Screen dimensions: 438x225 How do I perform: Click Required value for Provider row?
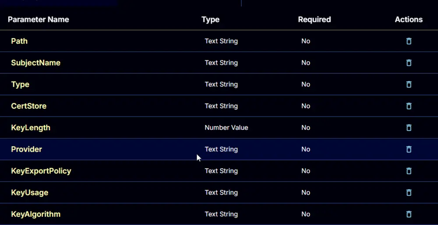point(306,149)
